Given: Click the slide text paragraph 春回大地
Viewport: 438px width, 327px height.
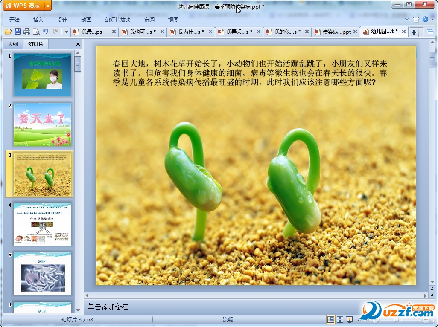Looking at the screenshot, I should [x=250, y=73].
